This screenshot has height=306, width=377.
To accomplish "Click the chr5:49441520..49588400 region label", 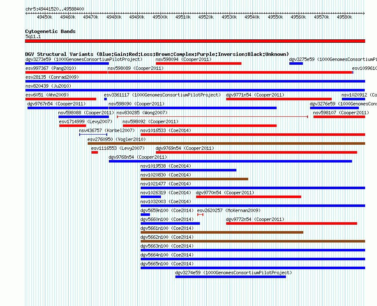I will coord(55,9).
